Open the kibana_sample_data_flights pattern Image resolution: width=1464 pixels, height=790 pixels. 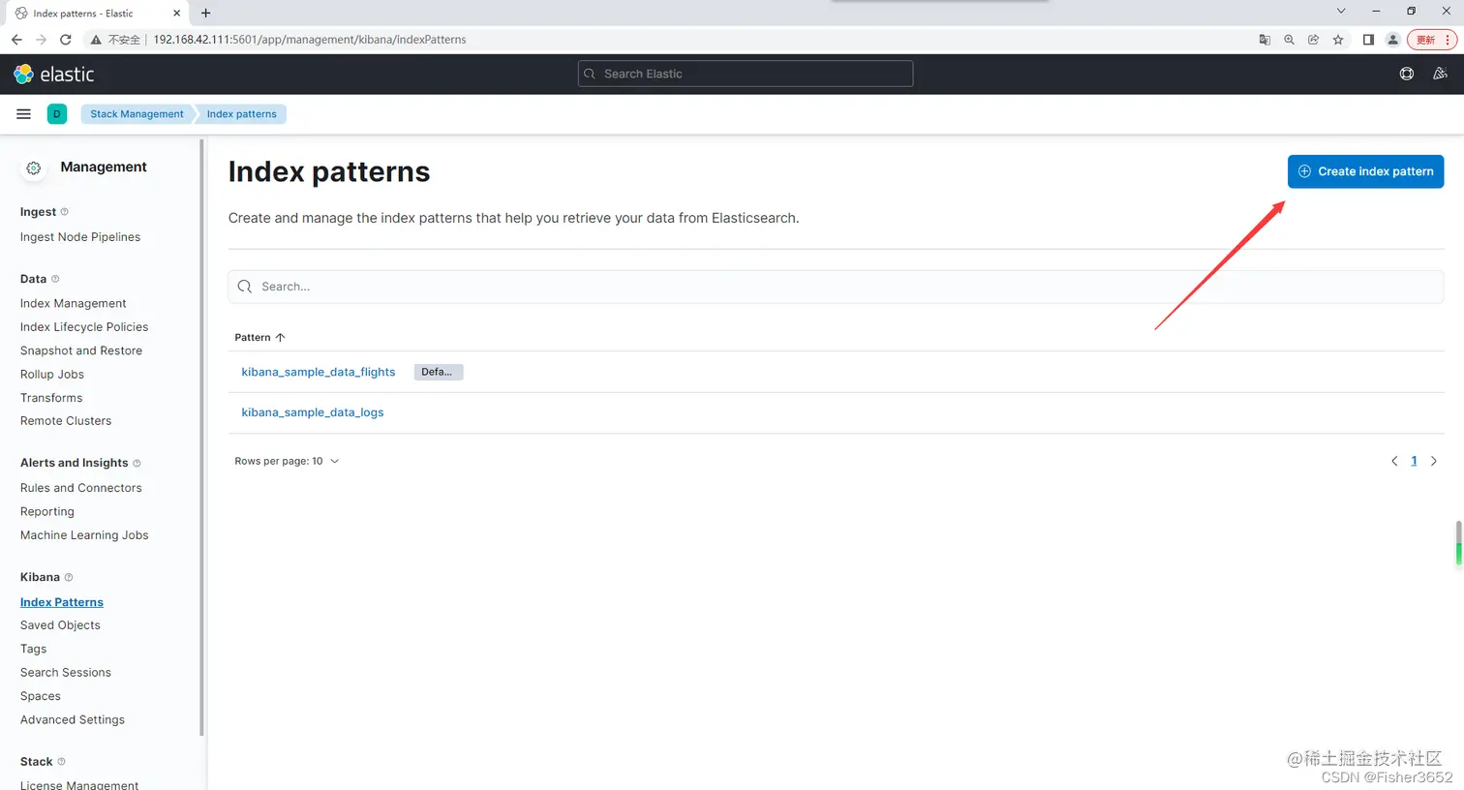(319, 372)
